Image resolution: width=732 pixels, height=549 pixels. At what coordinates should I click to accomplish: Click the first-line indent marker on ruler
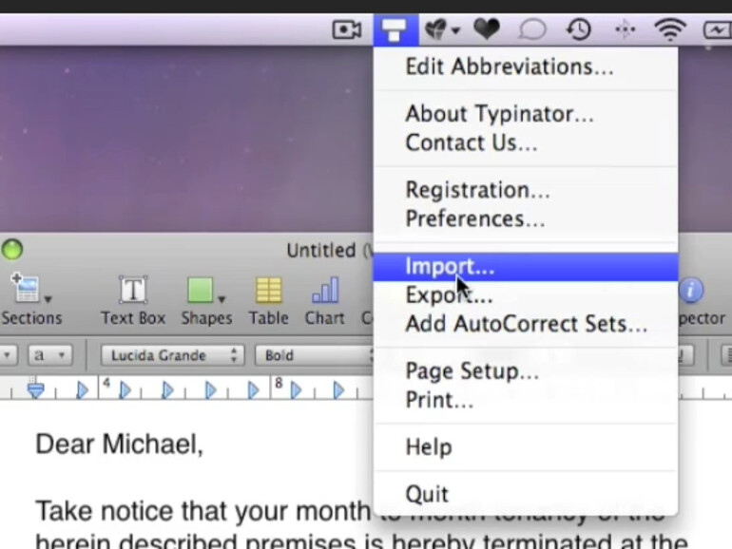click(x=35, y=388)
